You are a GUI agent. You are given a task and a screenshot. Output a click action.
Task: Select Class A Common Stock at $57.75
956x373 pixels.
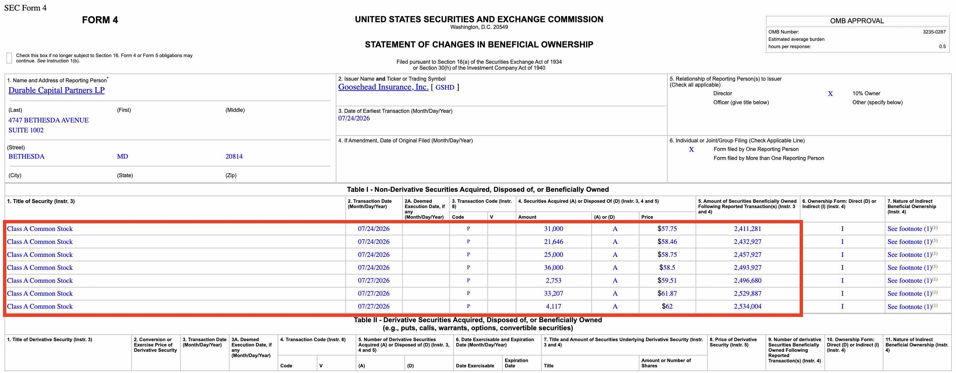point(40,229)
